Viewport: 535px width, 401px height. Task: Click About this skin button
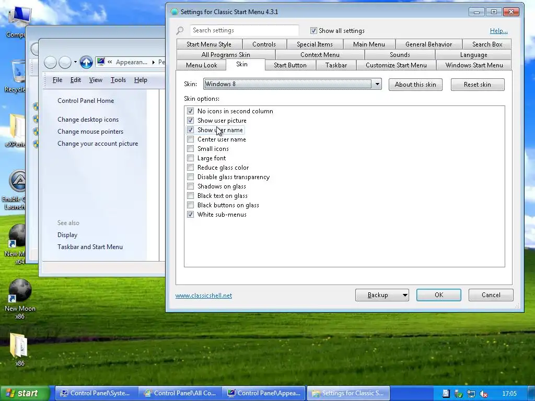coord(415,85)
